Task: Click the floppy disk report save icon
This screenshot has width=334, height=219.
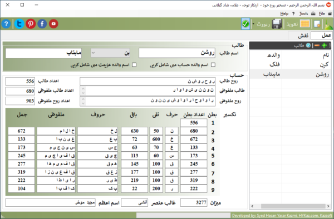Action: tap(277, 23)
